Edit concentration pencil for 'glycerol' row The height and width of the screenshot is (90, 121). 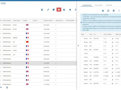click(x=112, y=68)
